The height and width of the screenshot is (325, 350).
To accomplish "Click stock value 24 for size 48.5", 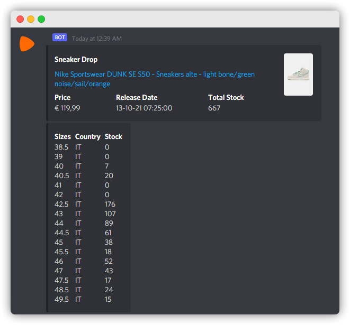I will (109, 290).
